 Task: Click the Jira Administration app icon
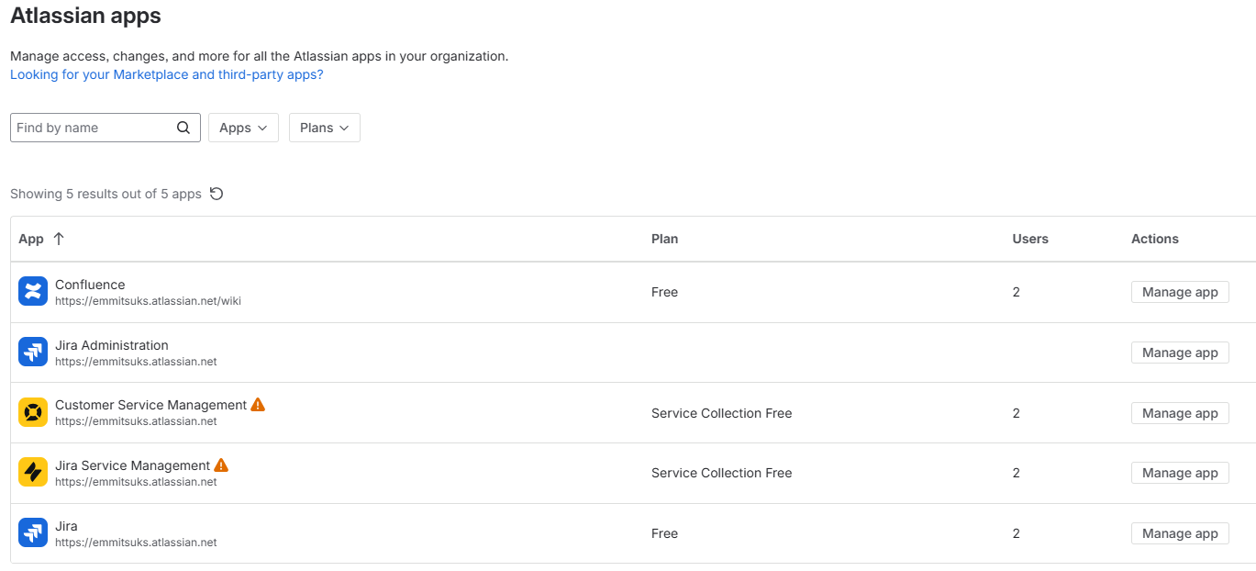point(33,353)
